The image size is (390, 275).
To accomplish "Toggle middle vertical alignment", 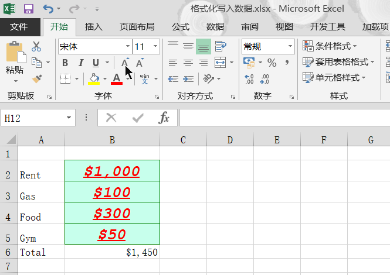I will pos(188,46).
